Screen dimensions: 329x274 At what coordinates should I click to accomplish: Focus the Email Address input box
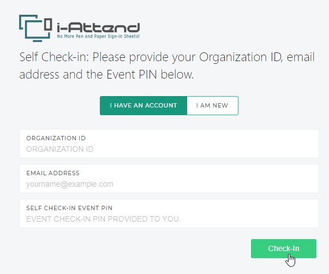click(169, 178)
